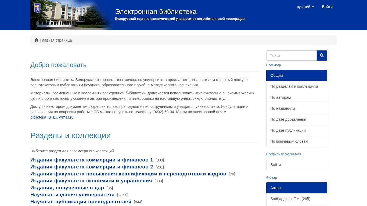Click the university logo banner image
The height and width of the screenshot is (206, 367).
71,15
